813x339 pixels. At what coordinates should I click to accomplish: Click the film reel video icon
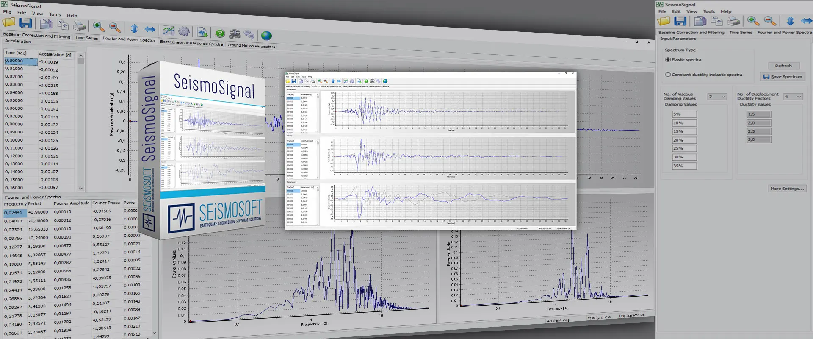click(x=235, y=34)
